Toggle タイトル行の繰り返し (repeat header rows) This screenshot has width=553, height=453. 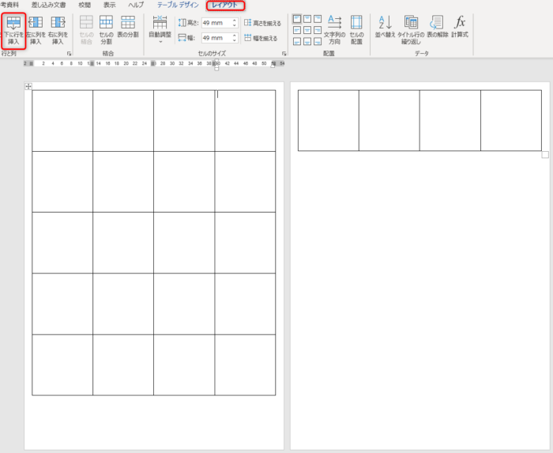tap(411, 30)
